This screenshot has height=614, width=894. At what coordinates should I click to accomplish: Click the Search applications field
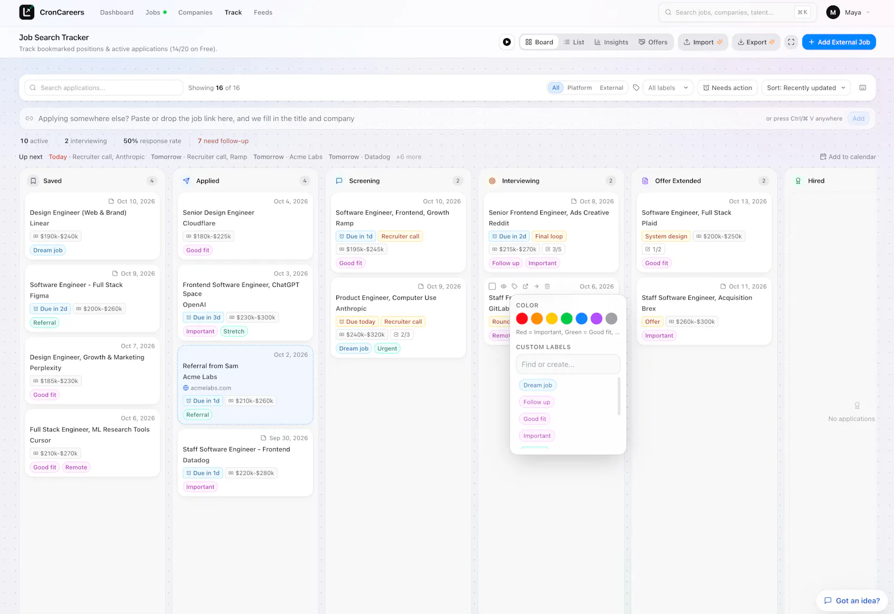[x=104, y=88]
